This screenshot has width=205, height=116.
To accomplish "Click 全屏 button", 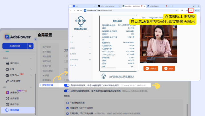I will (x=169, y=68).
